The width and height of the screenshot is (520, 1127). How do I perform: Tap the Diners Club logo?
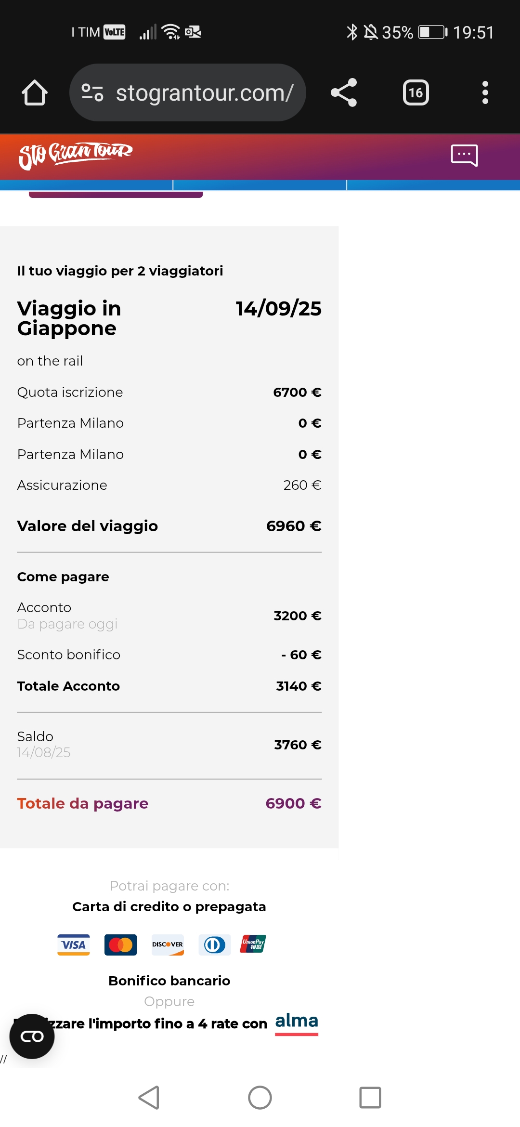215,944
